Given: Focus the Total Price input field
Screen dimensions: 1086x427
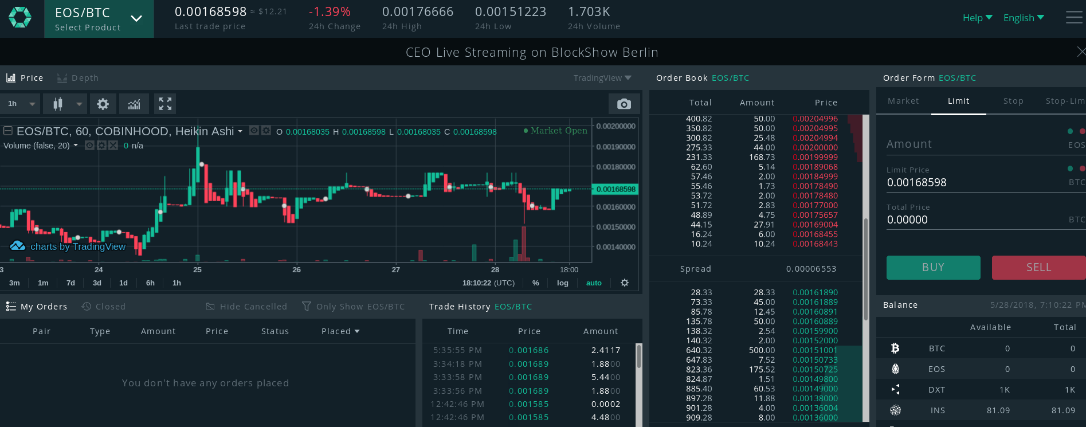Looking at the screenshot, I should 986,220.
